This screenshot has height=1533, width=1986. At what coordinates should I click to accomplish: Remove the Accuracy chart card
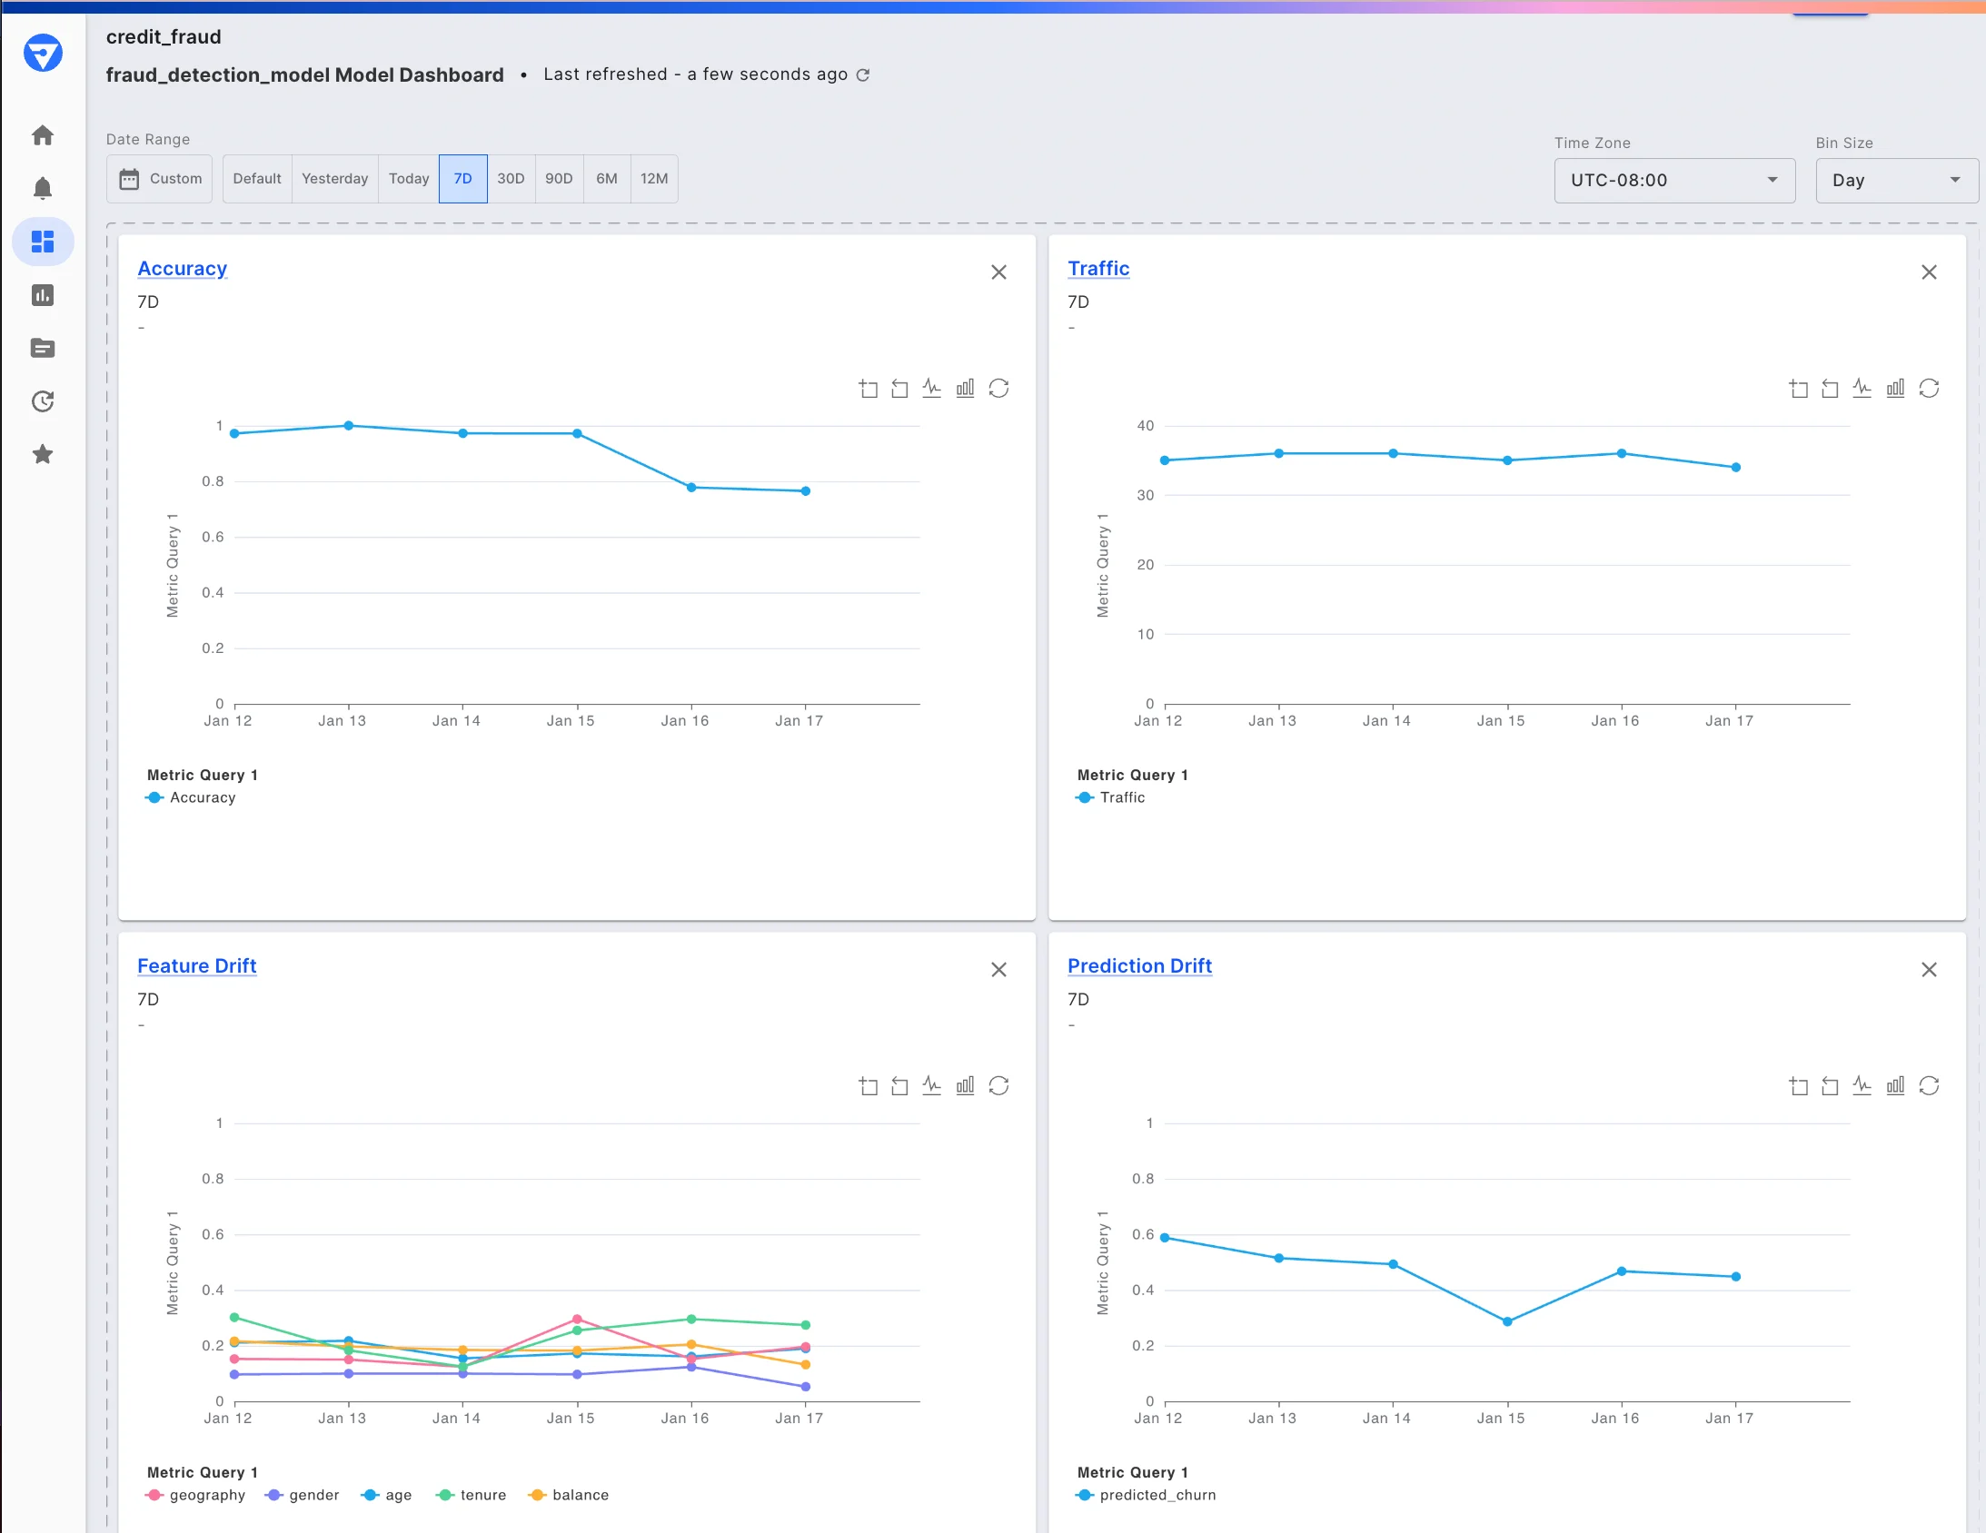[998, 272]
